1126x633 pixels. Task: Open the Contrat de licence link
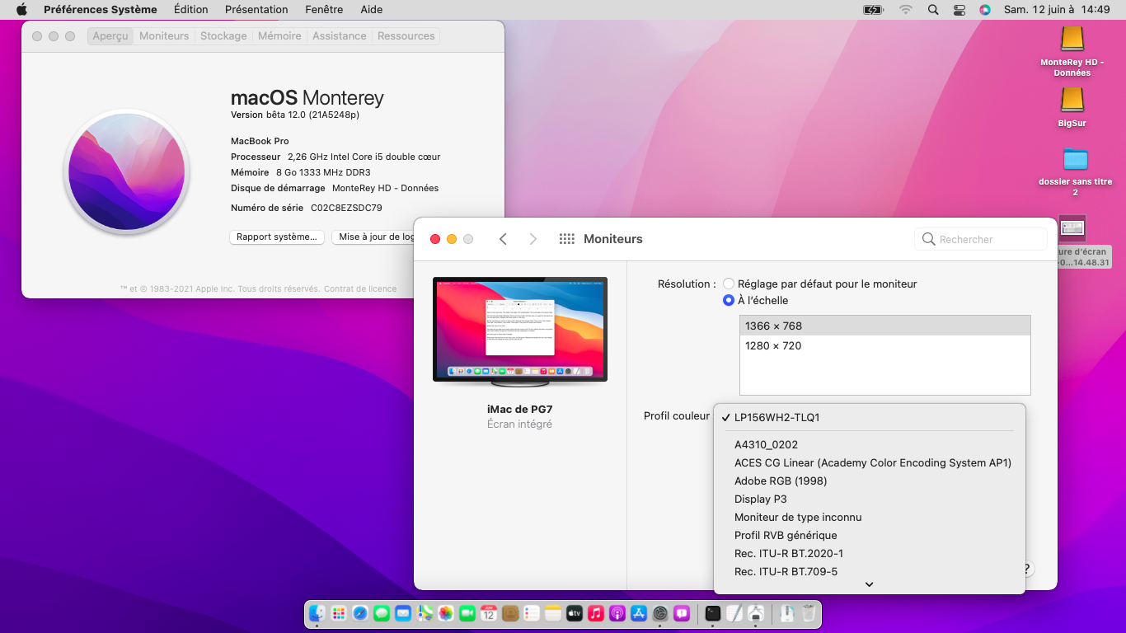tap(360, 289)
